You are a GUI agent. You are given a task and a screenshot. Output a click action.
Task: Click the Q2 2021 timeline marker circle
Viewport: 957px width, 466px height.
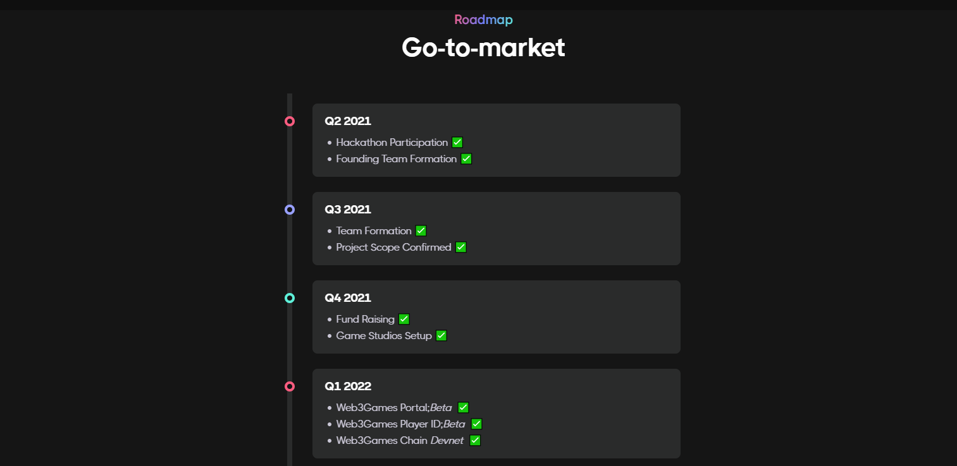(x=290, y=121)
